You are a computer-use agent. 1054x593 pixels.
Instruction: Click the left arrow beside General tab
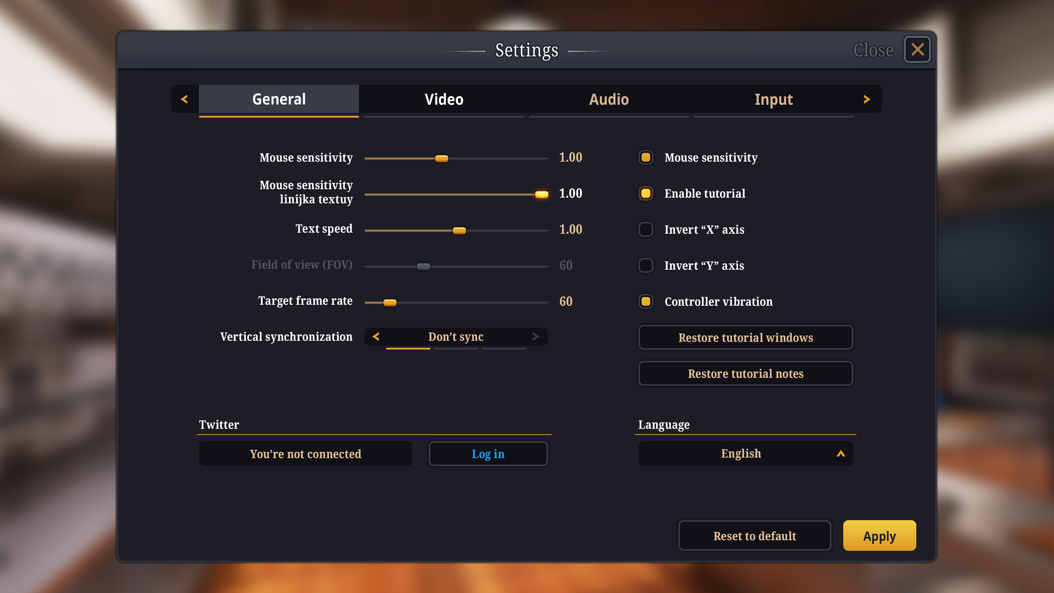184,99
